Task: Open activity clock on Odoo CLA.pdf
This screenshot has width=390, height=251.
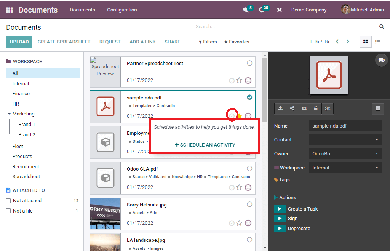Action: [232, 187]
